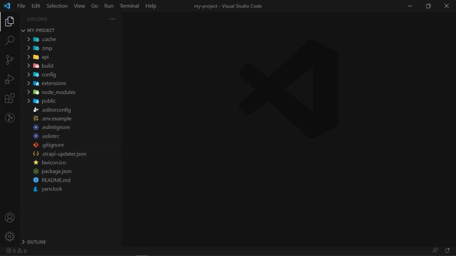Click the .env.example settings icon
Screen dimensions: 456x256
pyautogui.click(x=36, y=119)
